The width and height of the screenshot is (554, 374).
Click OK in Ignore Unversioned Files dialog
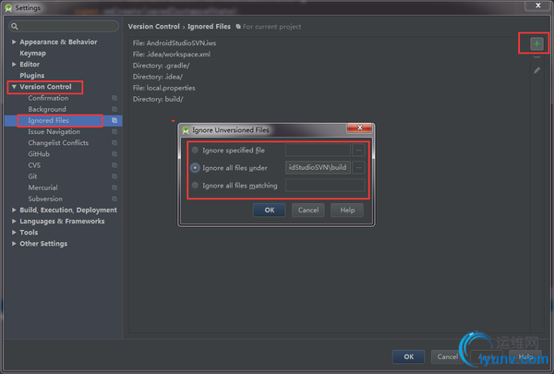pyautogui.click(x=270, y=210)
